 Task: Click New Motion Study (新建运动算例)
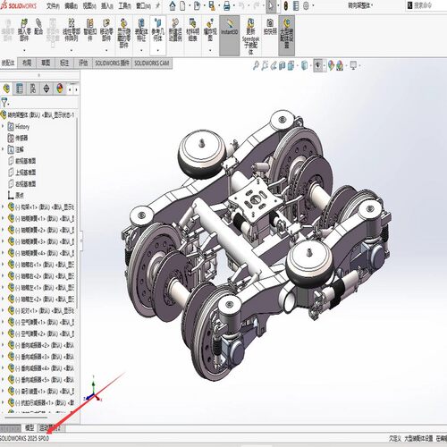click(175, 30)
